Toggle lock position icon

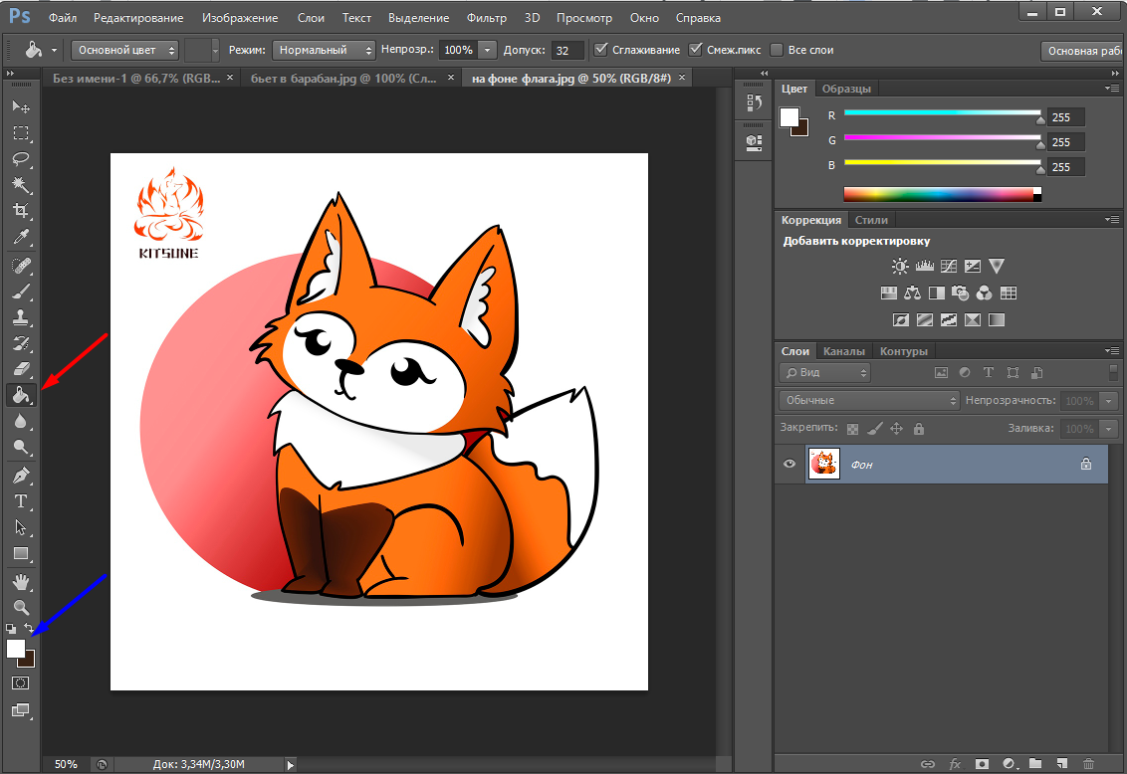pyautogui.click(x=896, y=429)
